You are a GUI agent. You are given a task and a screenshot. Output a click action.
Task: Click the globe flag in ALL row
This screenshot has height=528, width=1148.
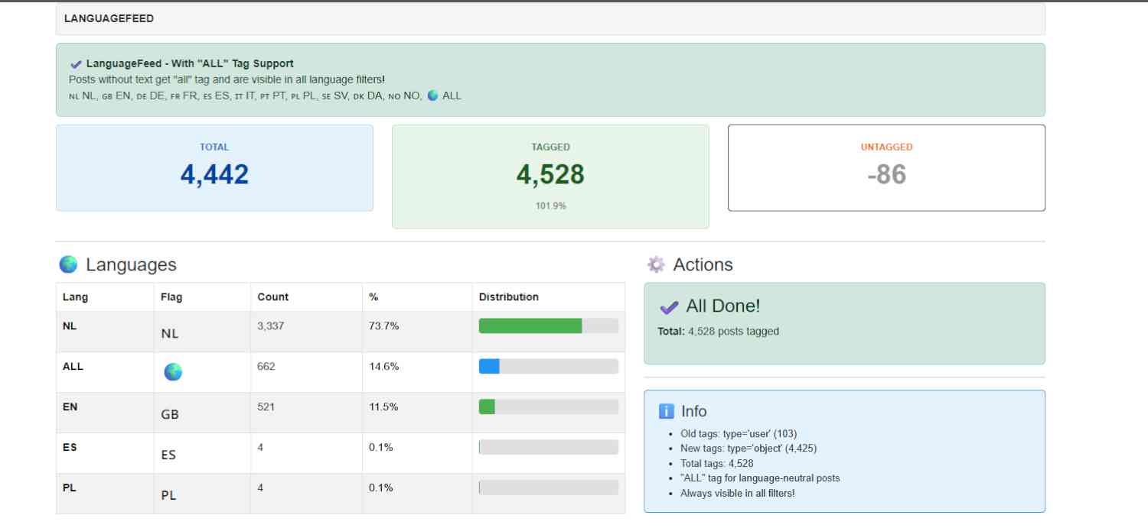coord(173,372)
